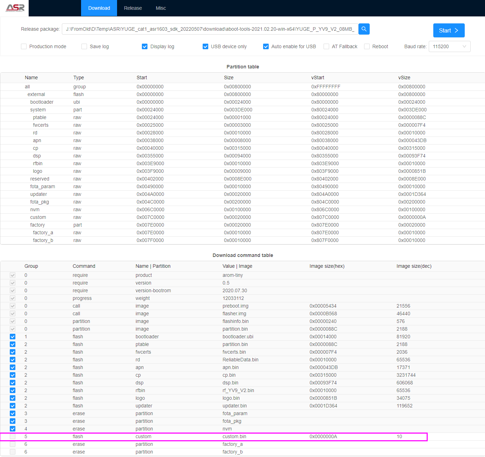Open the Misc tab
Screen dimensions: 485x457
click(161, 8)
